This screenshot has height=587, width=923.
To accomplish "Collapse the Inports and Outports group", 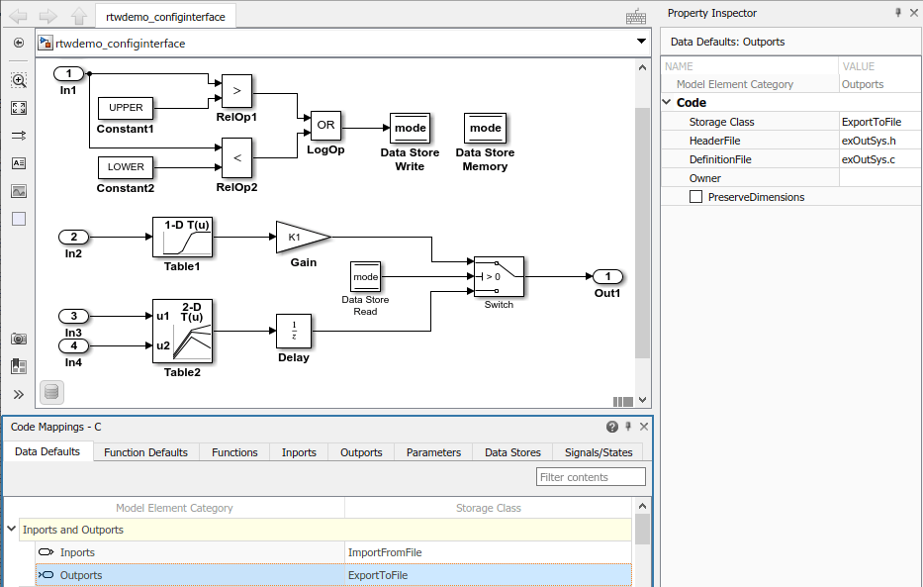I will 11,529.
